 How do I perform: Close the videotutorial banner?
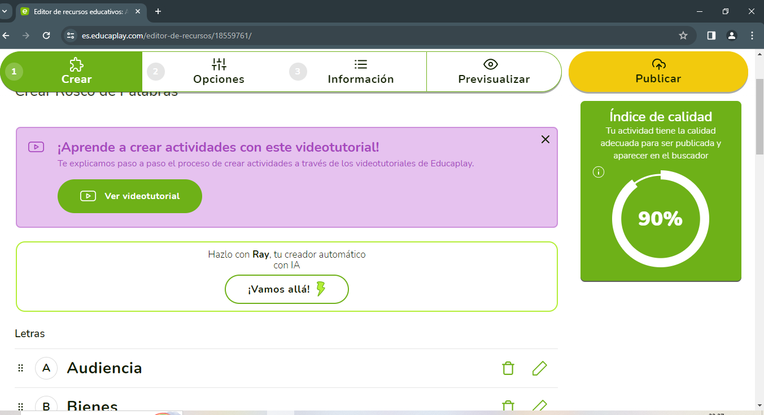[545, 139]
